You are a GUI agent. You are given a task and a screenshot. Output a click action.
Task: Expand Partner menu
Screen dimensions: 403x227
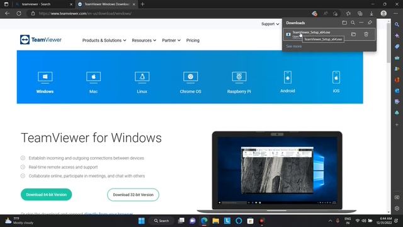pos(171,40)
